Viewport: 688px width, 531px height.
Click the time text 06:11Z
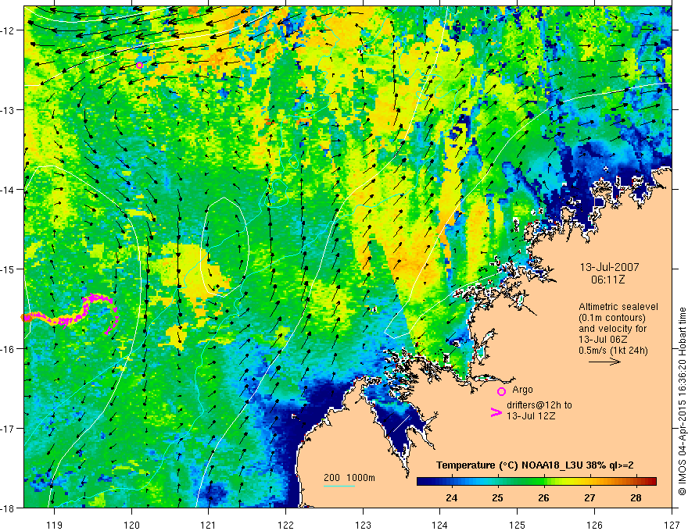pos(607,279)
